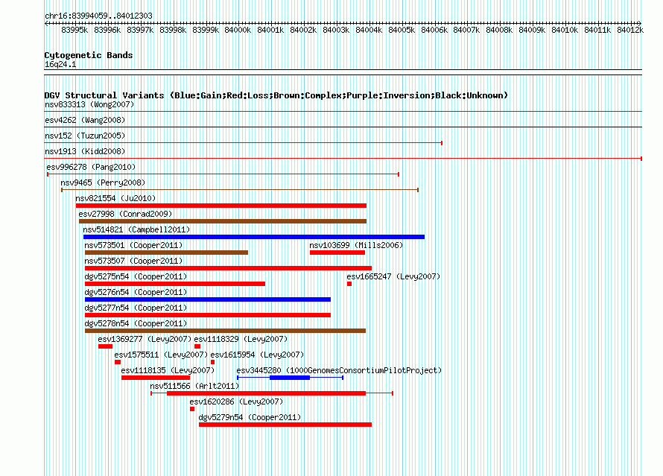This screenshot has width=663, height=476.
Task: Click the red nsv821554 (Ju2010) loss bar
Action: [x=221, y=206]
